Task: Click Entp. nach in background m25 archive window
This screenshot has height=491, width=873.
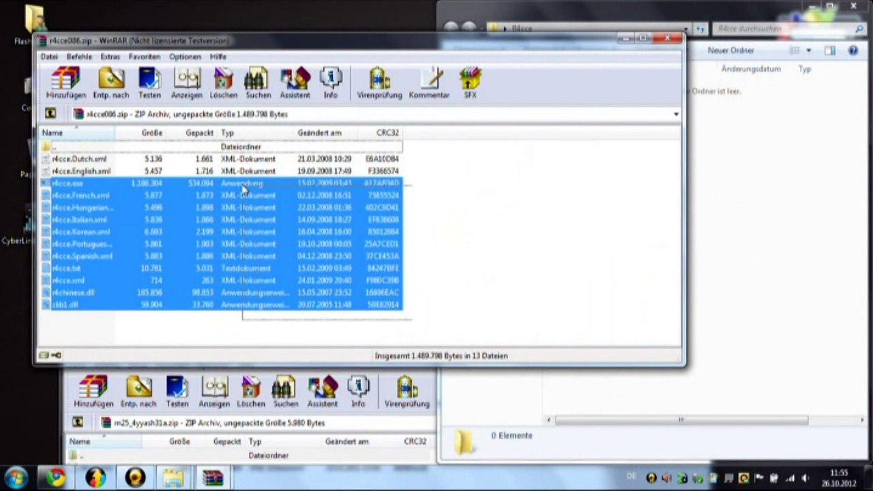Action: [138, 391]
